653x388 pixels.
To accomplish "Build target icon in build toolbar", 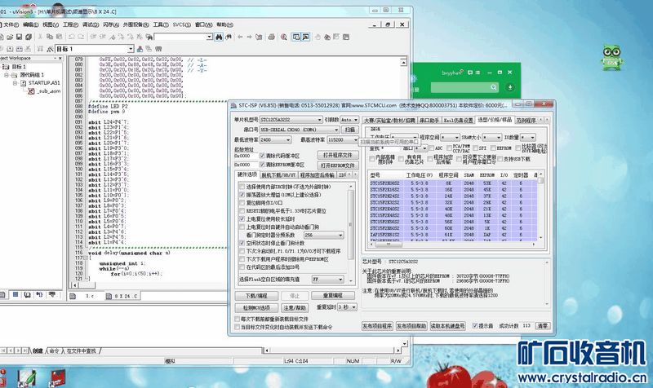I will pos(11,49).
